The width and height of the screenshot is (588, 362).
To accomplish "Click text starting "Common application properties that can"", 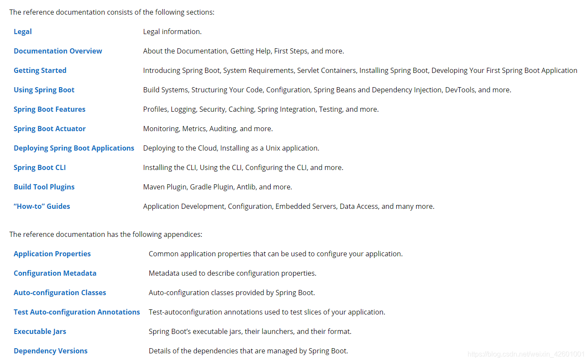I will [x=276, y=254].
